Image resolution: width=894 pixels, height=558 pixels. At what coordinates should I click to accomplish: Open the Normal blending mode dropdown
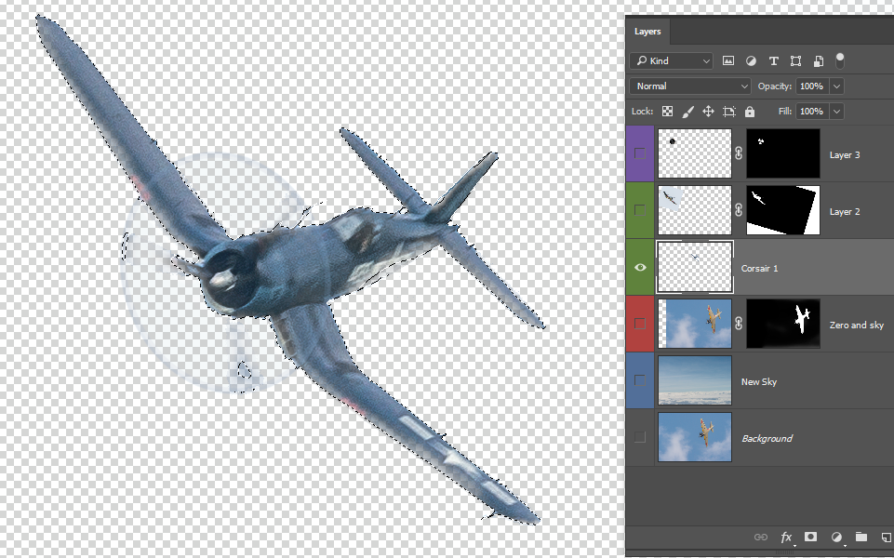tap(690, 86)
